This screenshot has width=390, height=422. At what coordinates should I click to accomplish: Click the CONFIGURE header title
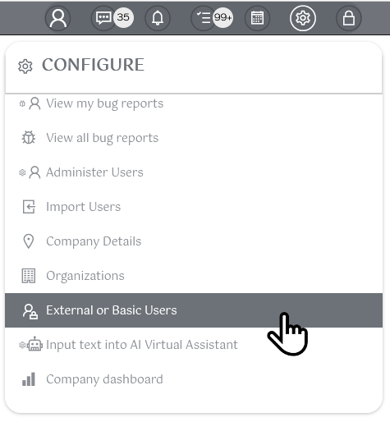93,65
